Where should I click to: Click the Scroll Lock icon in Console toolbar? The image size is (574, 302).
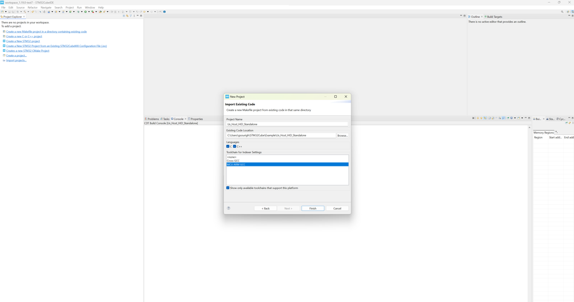click(493, 118)
